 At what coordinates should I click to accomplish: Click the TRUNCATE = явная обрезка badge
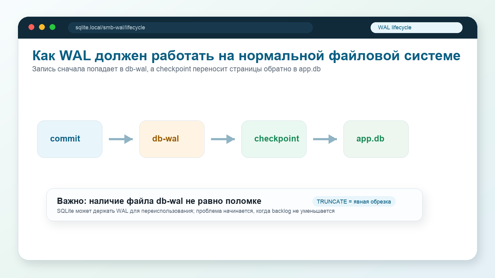[x=354, y=201]
